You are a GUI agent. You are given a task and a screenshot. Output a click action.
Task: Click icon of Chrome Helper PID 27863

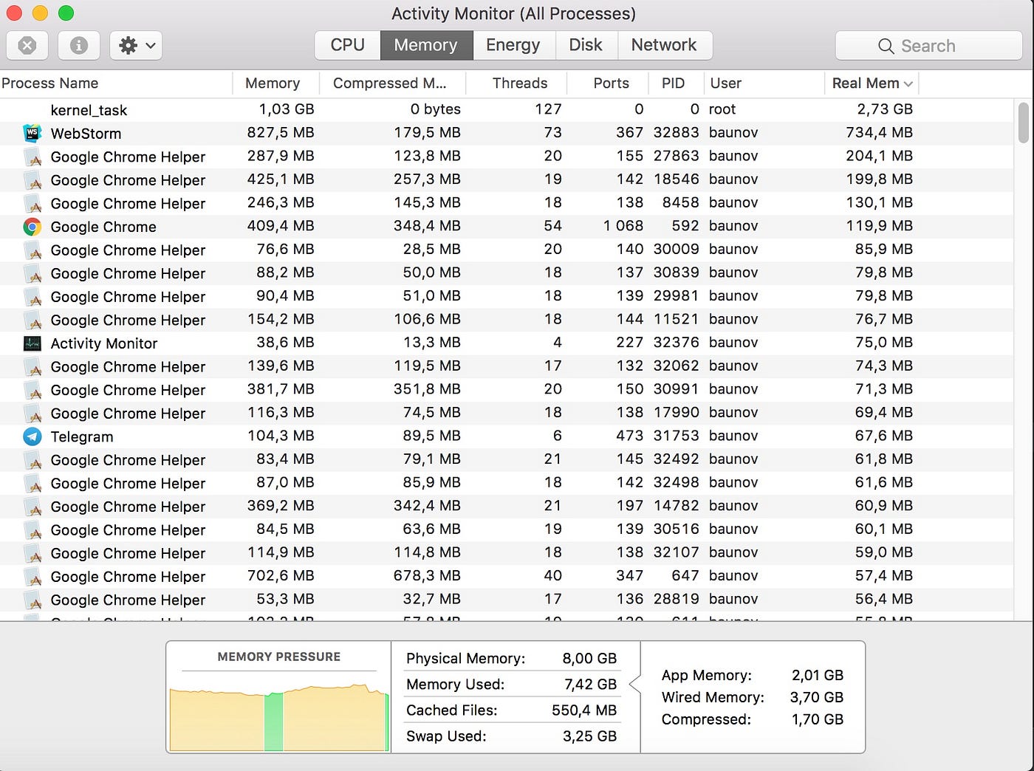[x=32, y=157]
